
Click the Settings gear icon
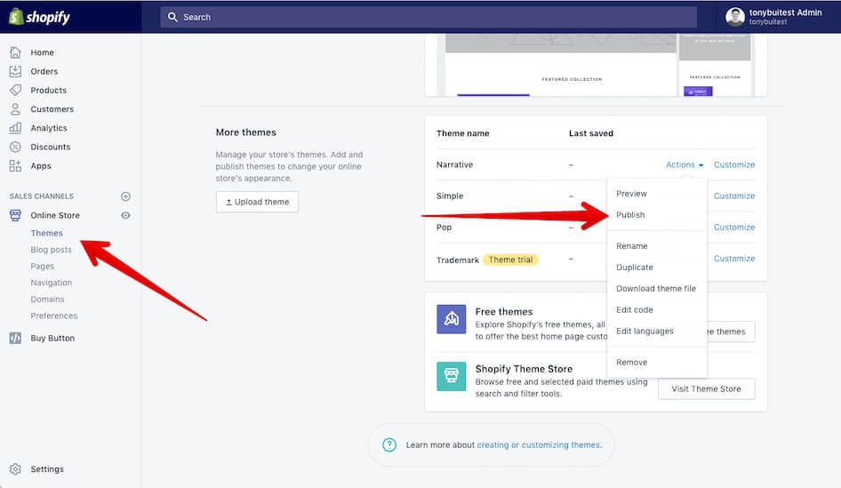click(x=15, y=469)
